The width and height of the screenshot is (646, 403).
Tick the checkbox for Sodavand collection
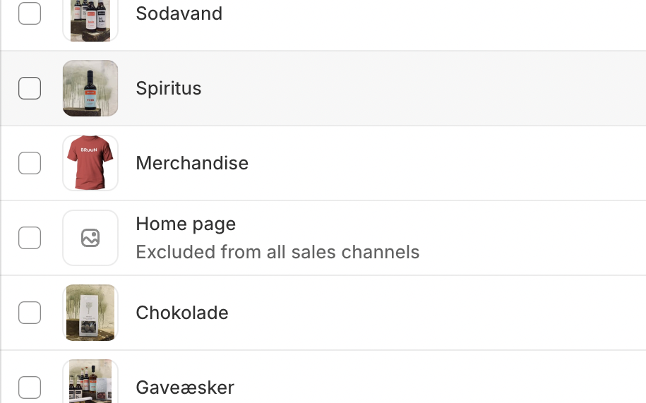point(30,13)
